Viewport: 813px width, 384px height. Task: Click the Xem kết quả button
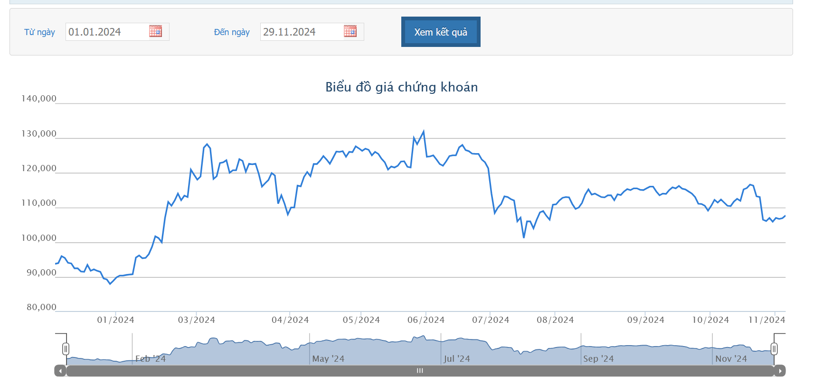coord(441,32)
